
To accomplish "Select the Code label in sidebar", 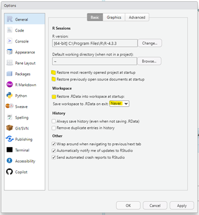I will [x=20, y=30].
